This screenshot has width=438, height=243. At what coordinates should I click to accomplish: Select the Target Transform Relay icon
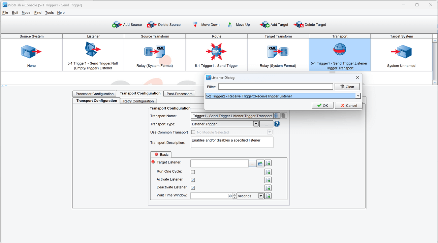pyautogui.click(x=278, y=52)
